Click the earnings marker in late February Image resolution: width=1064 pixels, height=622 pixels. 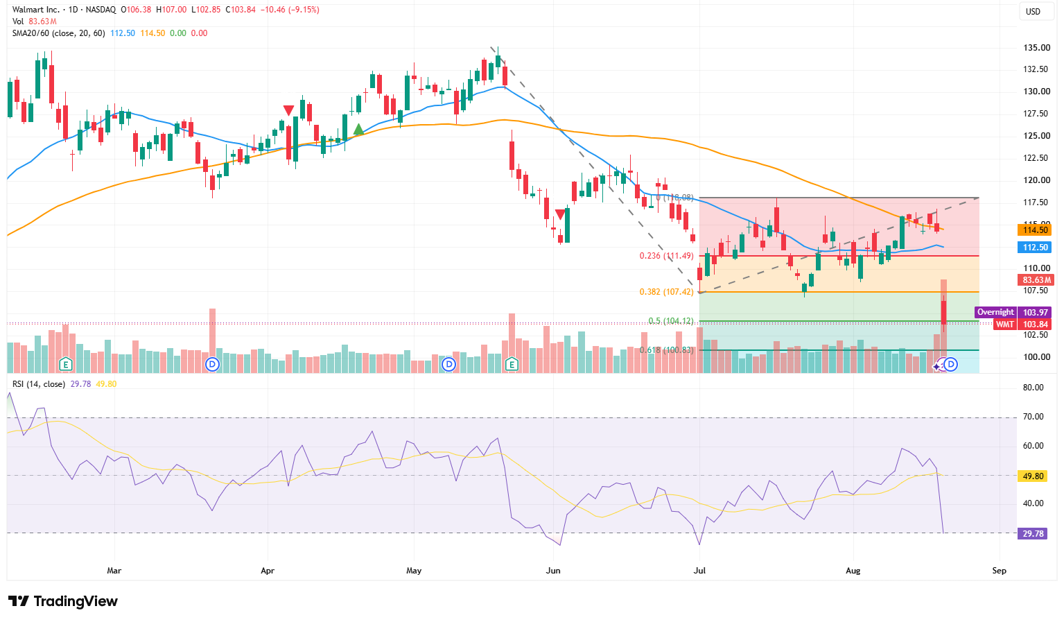pyautogui.click(x=66, y=364)
